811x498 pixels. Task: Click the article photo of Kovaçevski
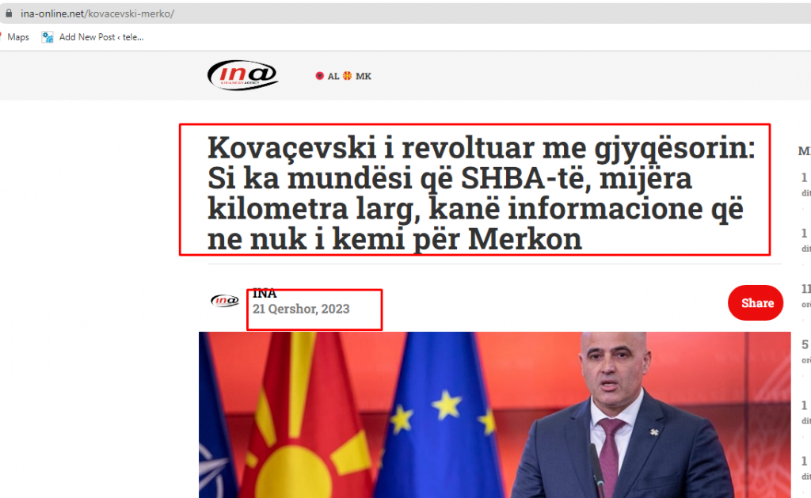click(x=494, y=415)
